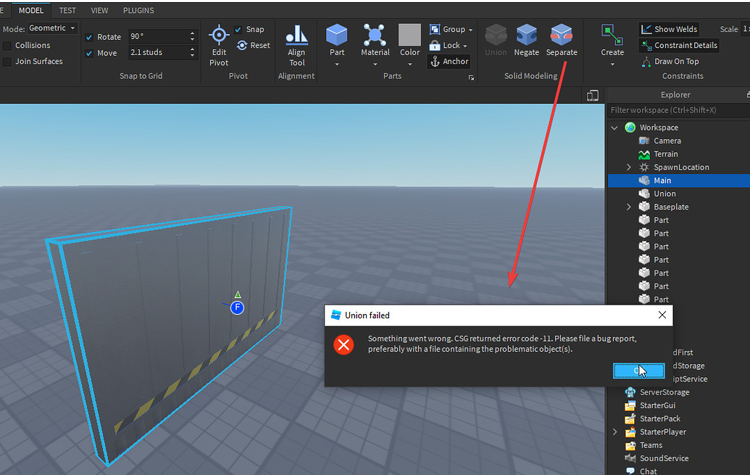Click the gray Color swatch
Screen dimensions: 750x475
pyautogui.click(x=410, y=35)
